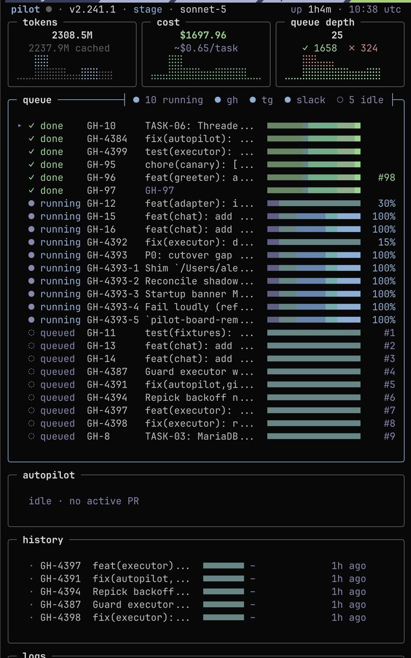Click version 'v2.241.1' in header
This screenshot has height=658, width=411.
point(92,9)
